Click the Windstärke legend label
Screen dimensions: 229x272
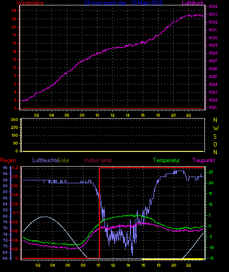pos(30,3)
